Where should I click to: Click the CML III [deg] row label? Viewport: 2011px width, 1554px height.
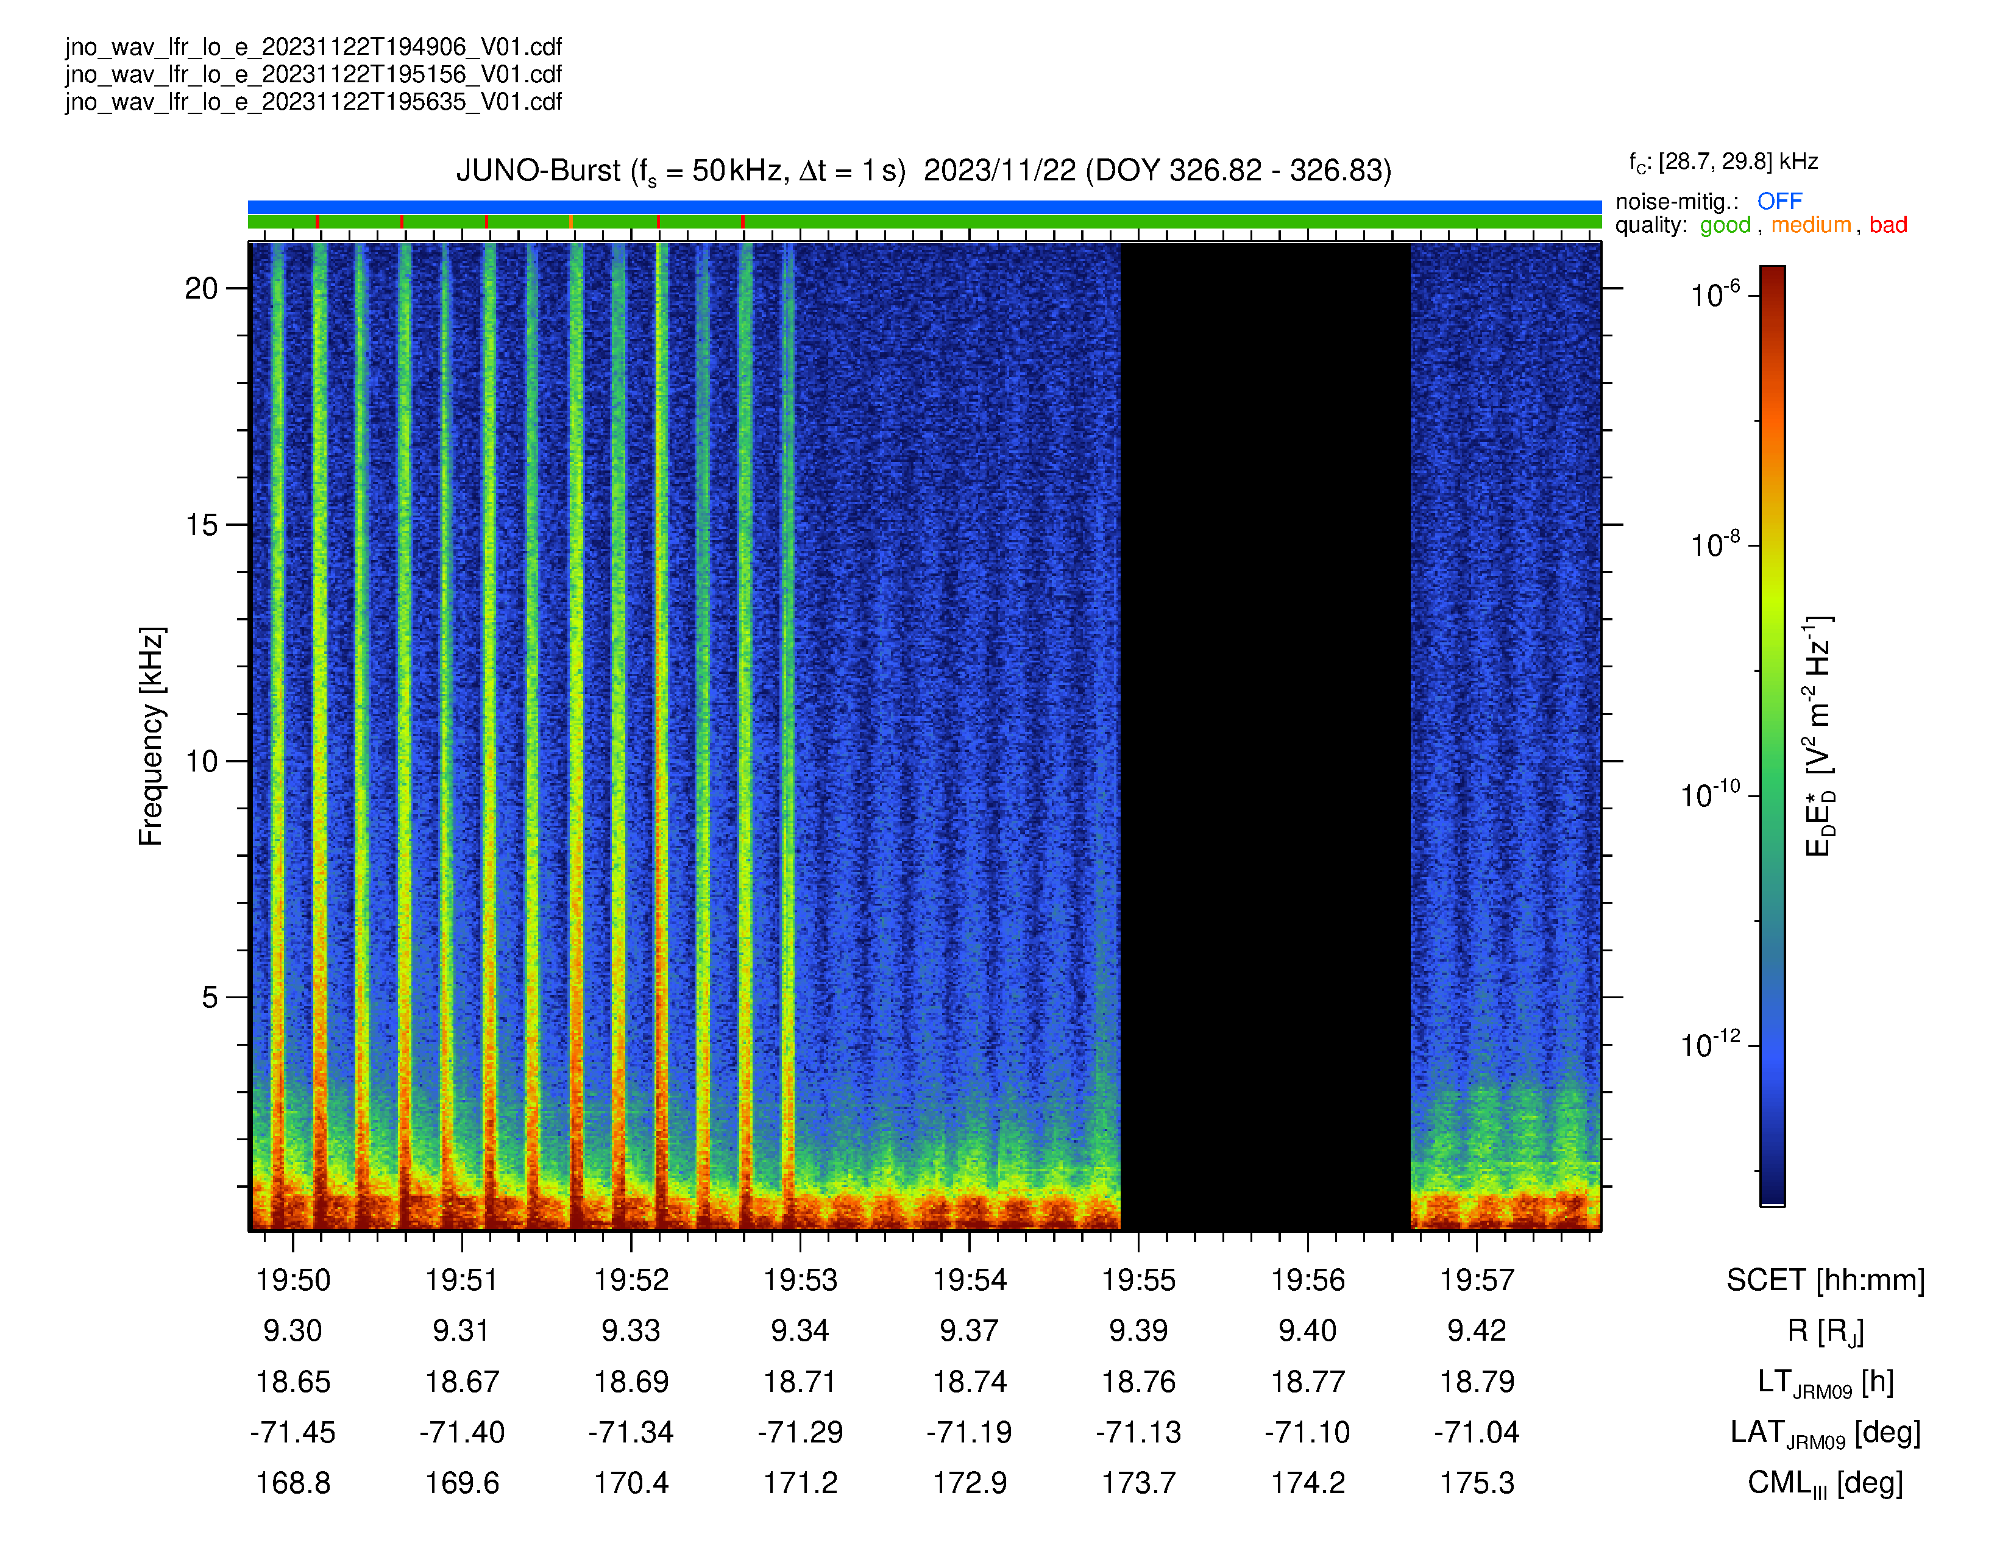[1825, 1484]
